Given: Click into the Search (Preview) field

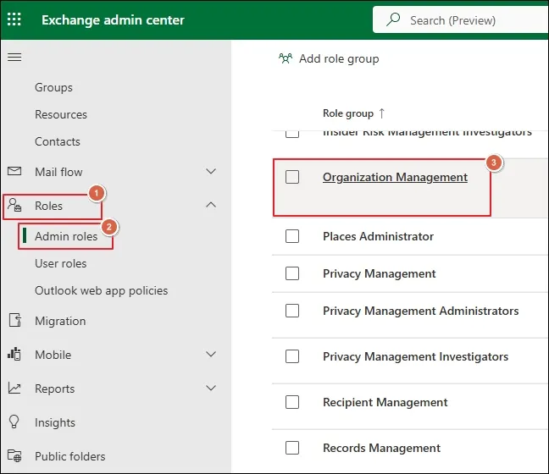Looking at the screenshot, I should coord(461,19).
